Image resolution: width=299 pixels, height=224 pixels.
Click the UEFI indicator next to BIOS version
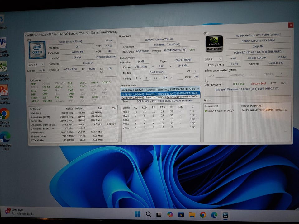point(192,50)
